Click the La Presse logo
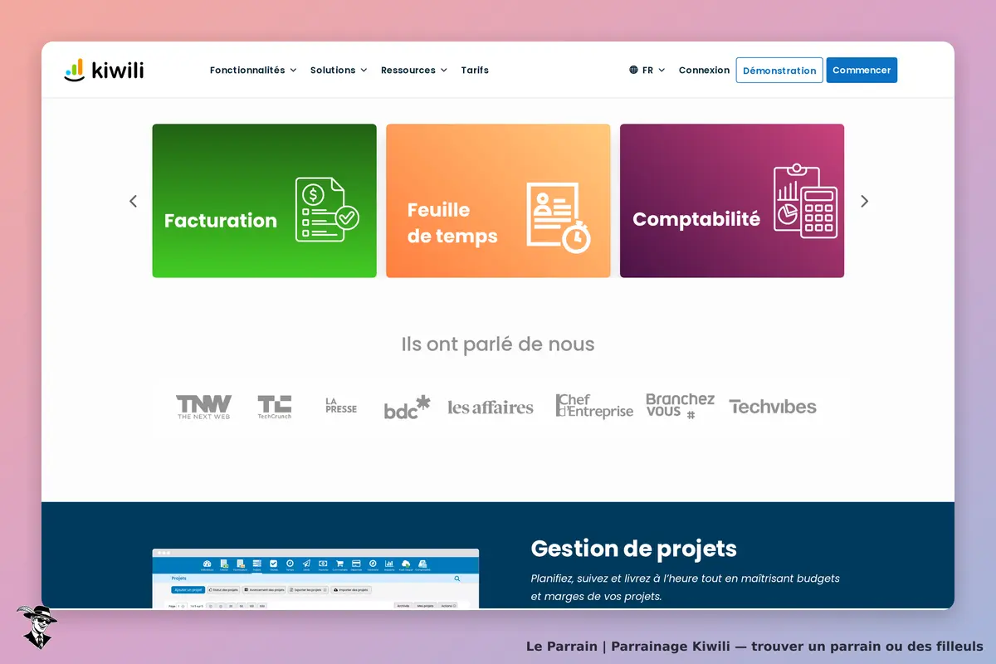 click(341, 405)
